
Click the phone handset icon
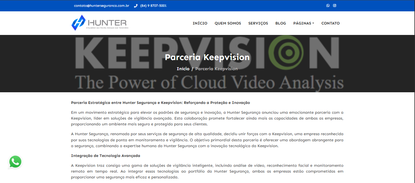(x=136, y=6)
